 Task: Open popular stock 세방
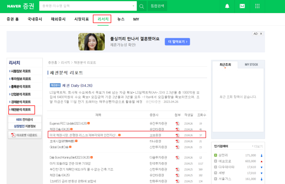[x=222, y=173]
